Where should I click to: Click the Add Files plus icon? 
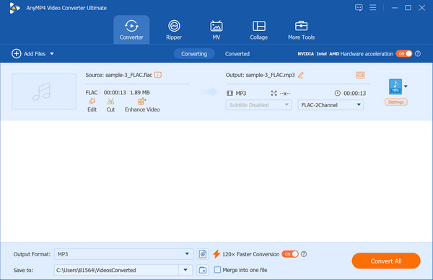tap(17, 54)
